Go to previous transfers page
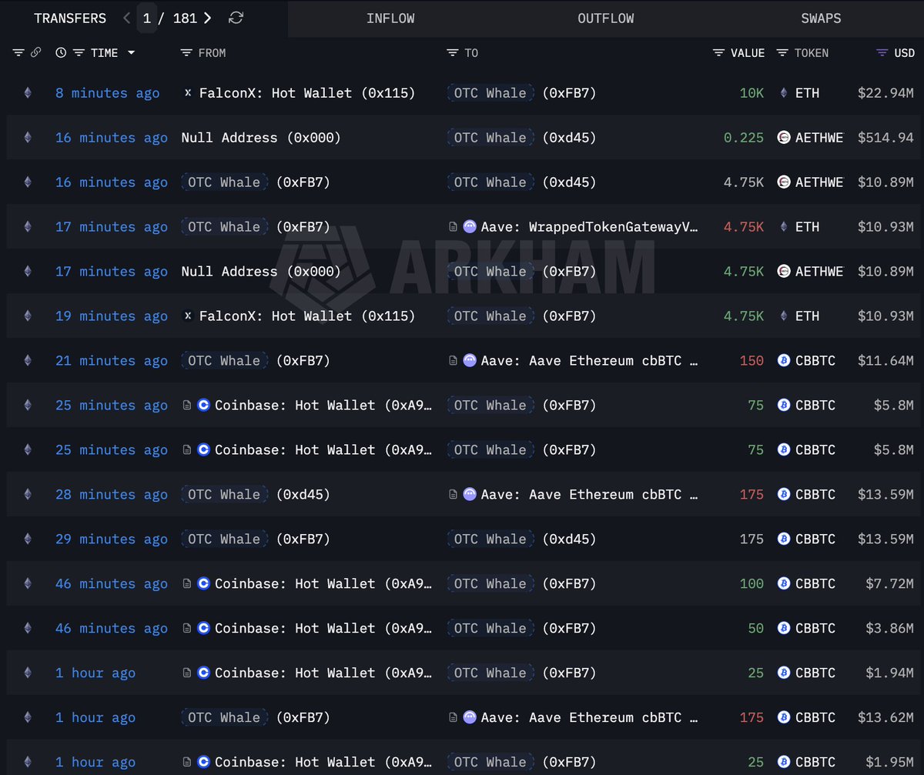The height and width of the screenshot is (775, 924). click(127, 18)
